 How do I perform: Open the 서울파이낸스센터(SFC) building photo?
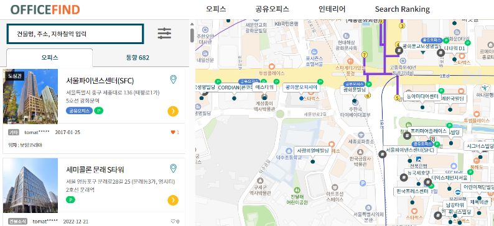[30, 96]
